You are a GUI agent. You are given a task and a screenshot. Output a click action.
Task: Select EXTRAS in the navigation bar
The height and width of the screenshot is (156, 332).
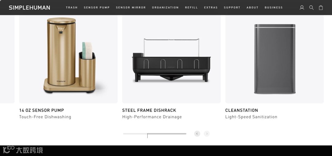click(211, 7)
